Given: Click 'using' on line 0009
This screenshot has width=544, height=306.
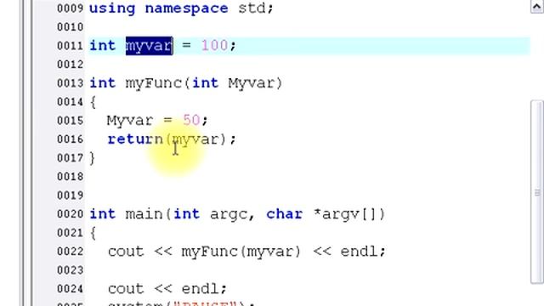Looking at the screenshot, I should click(112, 8).
